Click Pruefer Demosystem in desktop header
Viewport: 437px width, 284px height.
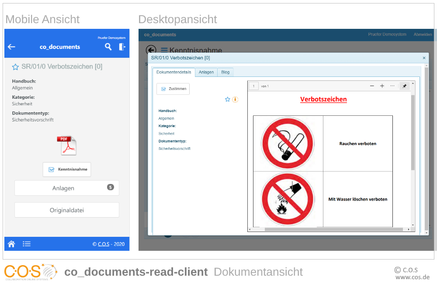click(x=387, y=34)
